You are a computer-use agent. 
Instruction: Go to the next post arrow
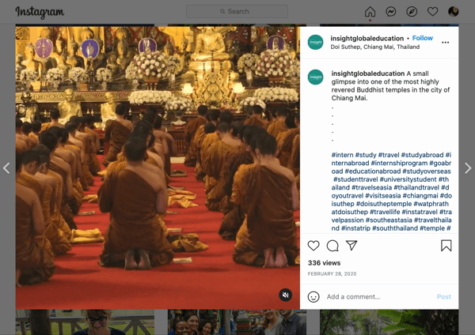pyautogui.click(x=469, y=167)
